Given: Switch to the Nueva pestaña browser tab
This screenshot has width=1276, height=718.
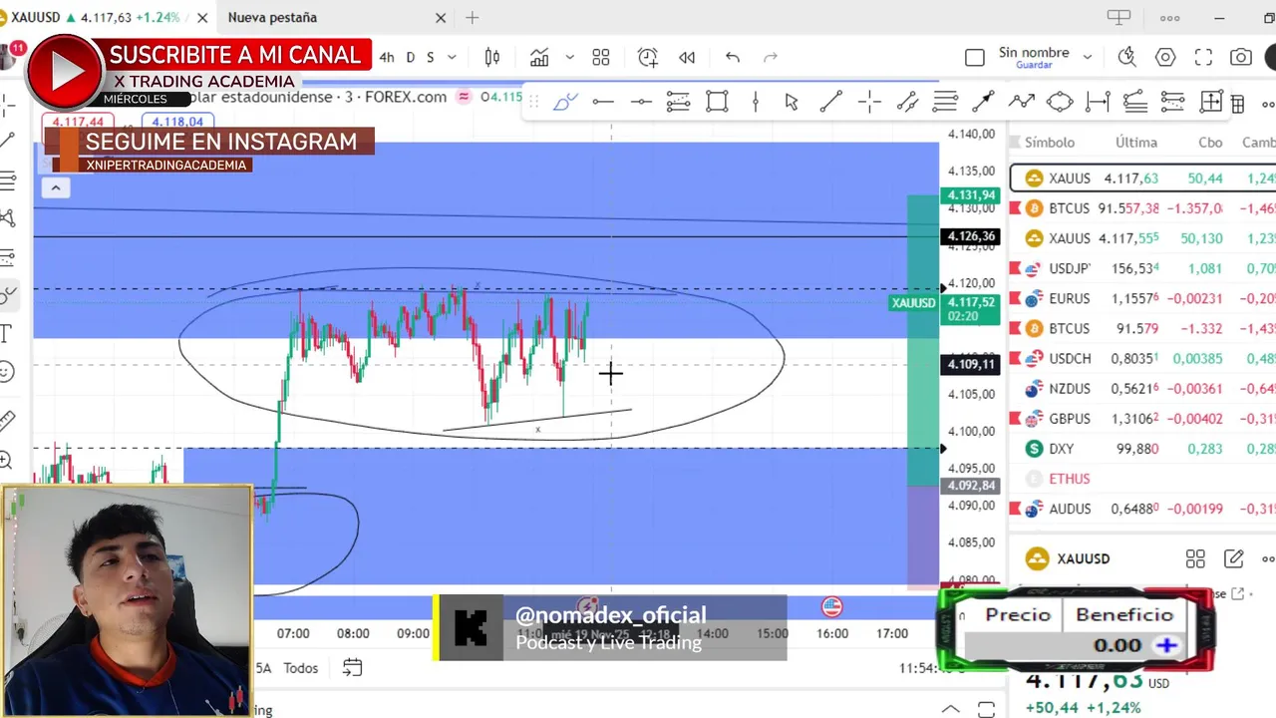Looking at the screenshot, I should tap(272, 17).
